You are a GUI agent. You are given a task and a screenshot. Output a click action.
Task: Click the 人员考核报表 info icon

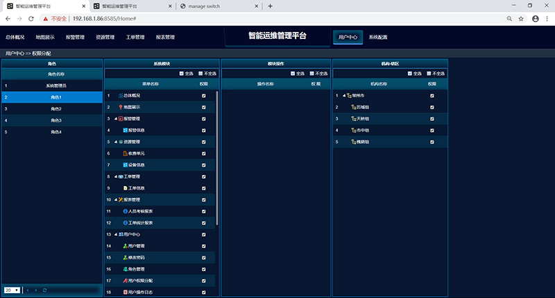coord(126,211)
